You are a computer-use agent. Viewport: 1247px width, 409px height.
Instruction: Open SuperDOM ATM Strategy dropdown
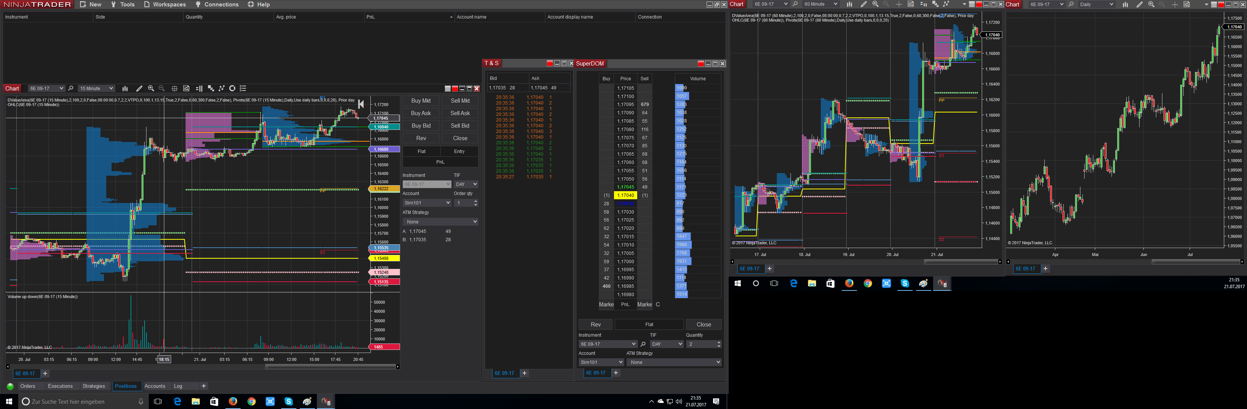pos(674,362)
